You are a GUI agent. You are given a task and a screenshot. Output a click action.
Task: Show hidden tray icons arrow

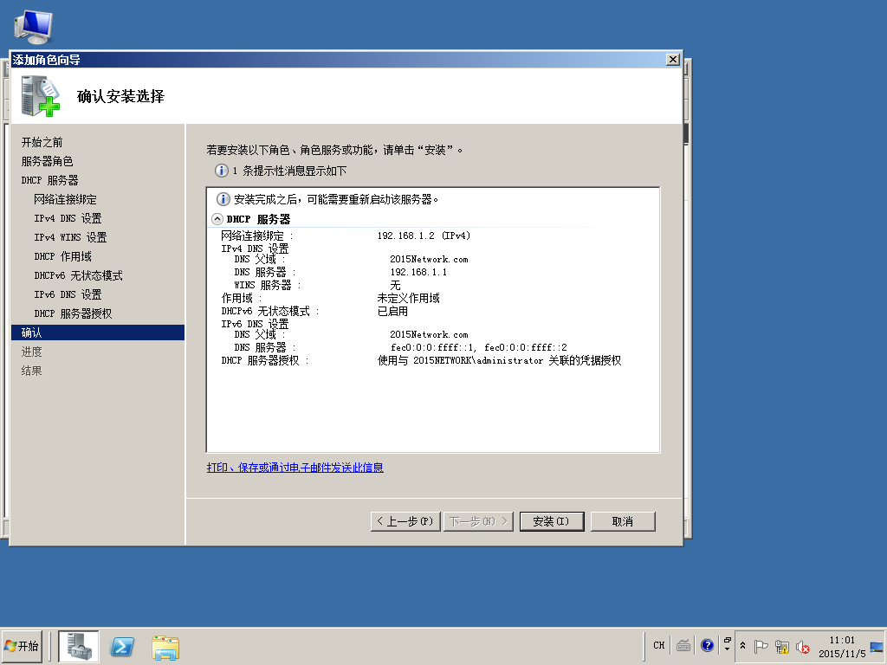click(x=742, y=646)
